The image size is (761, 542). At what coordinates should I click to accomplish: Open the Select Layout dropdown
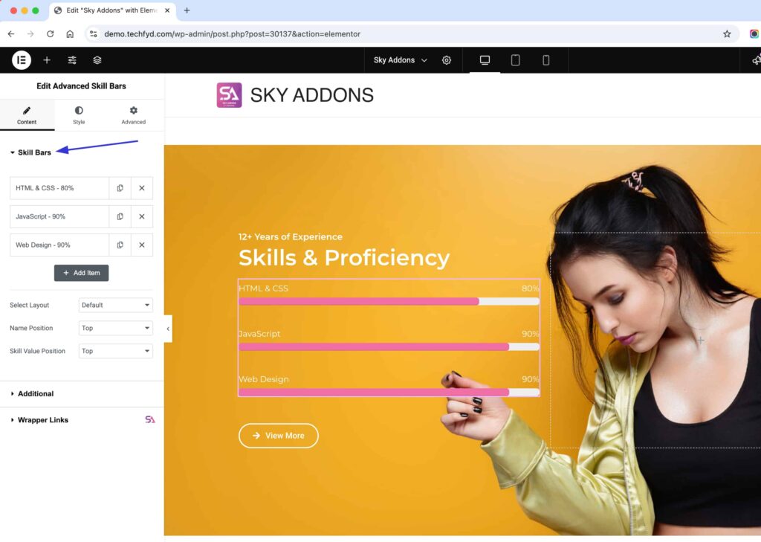pyautogui.click(x=115, y=305)
